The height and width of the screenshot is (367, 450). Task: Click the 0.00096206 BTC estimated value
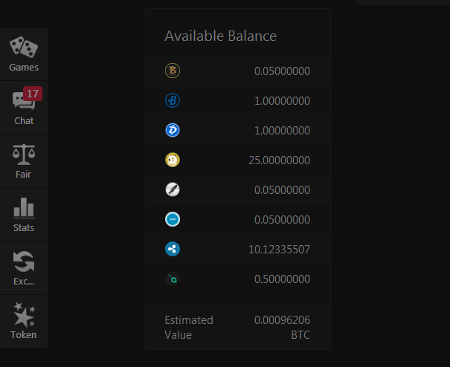pos(282,328)
